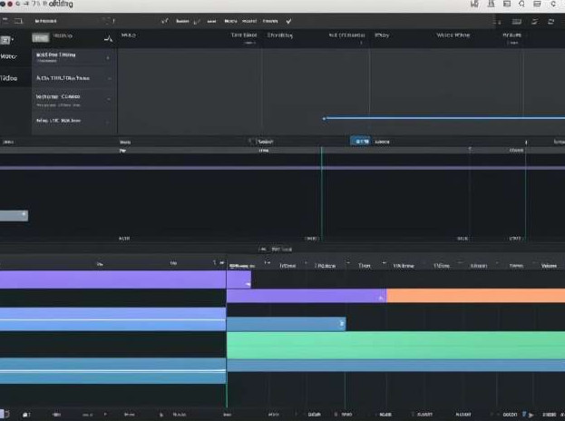The image size is (565, 421).
Task: Click the stacked-lines icon left of the last menu bar icon
Action: point(537,4)
